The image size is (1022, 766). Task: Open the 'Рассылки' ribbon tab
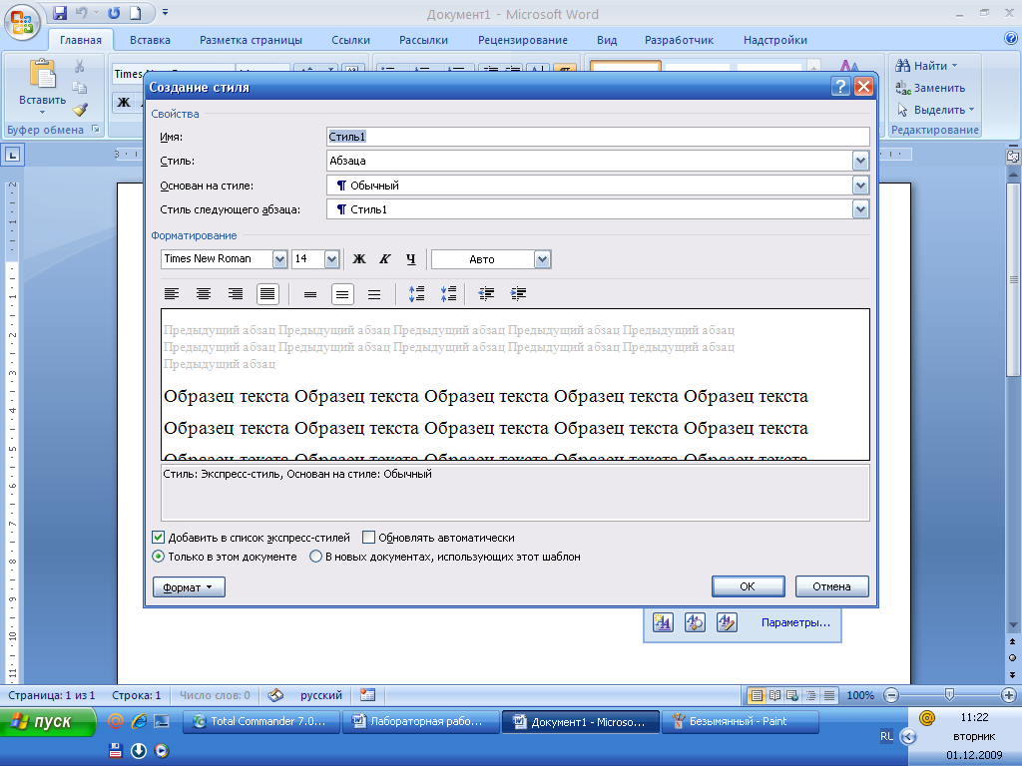[x=423, y=40]
